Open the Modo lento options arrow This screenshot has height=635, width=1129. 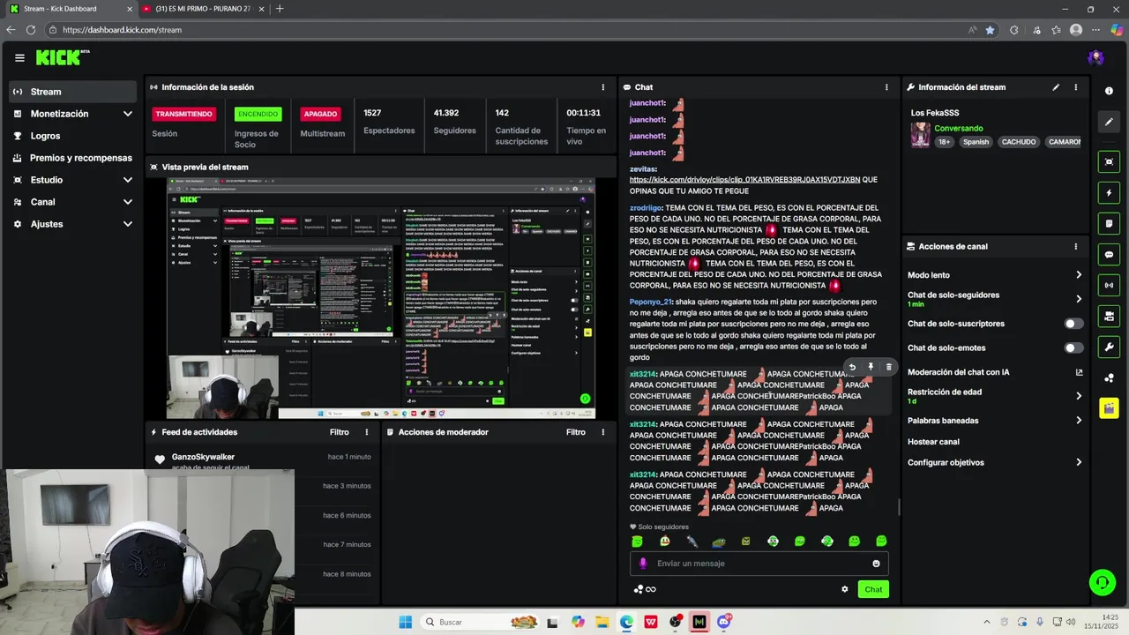click(1079, 275)
